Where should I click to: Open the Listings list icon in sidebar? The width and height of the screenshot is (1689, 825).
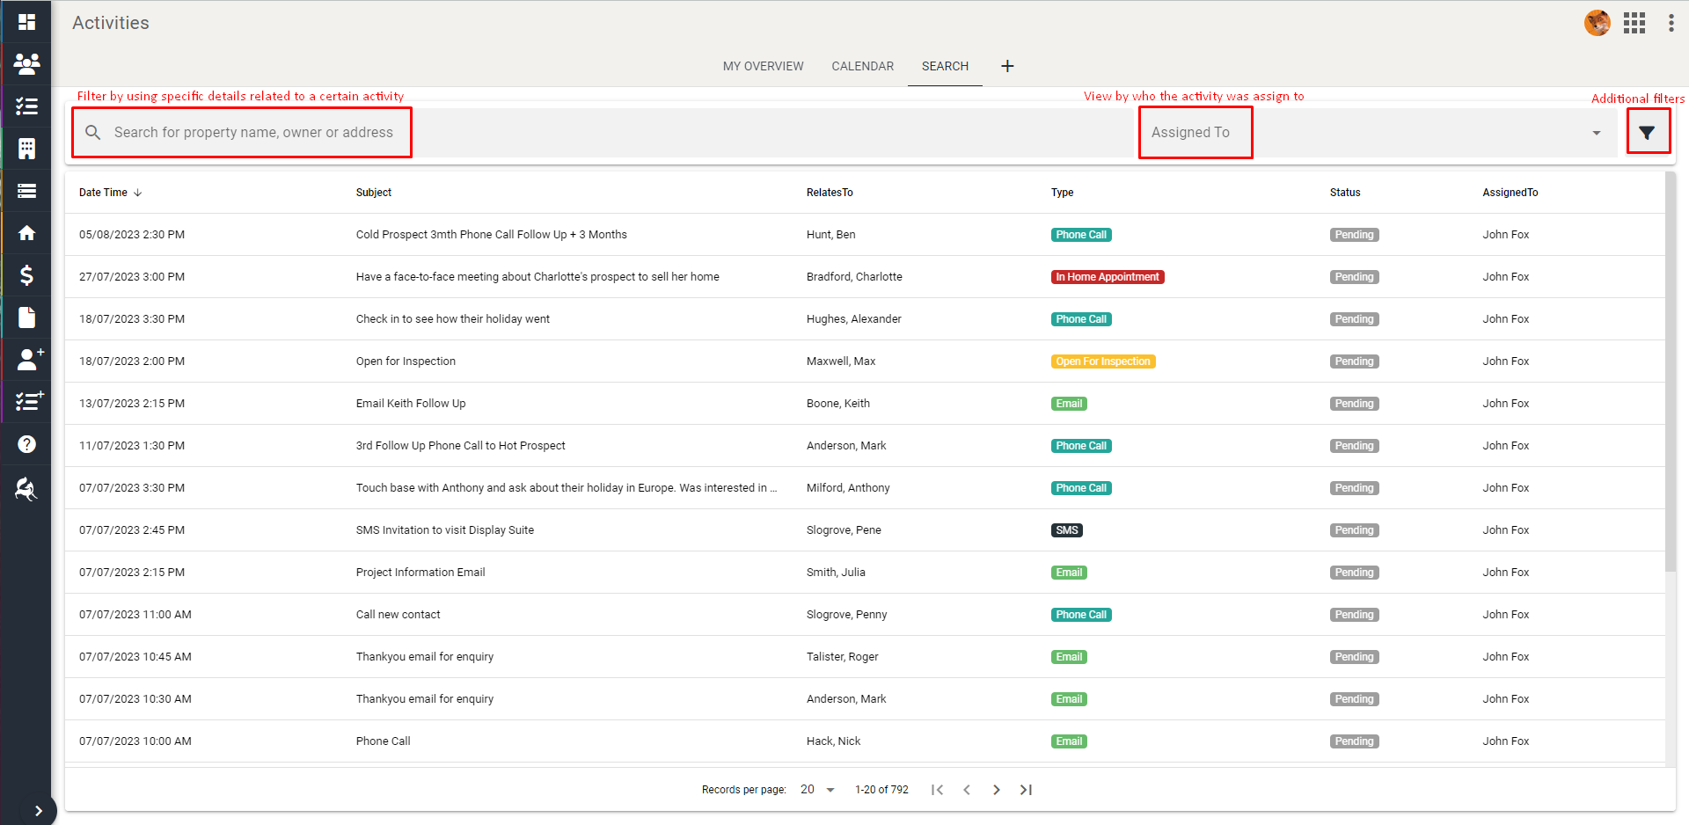point(26,190)
